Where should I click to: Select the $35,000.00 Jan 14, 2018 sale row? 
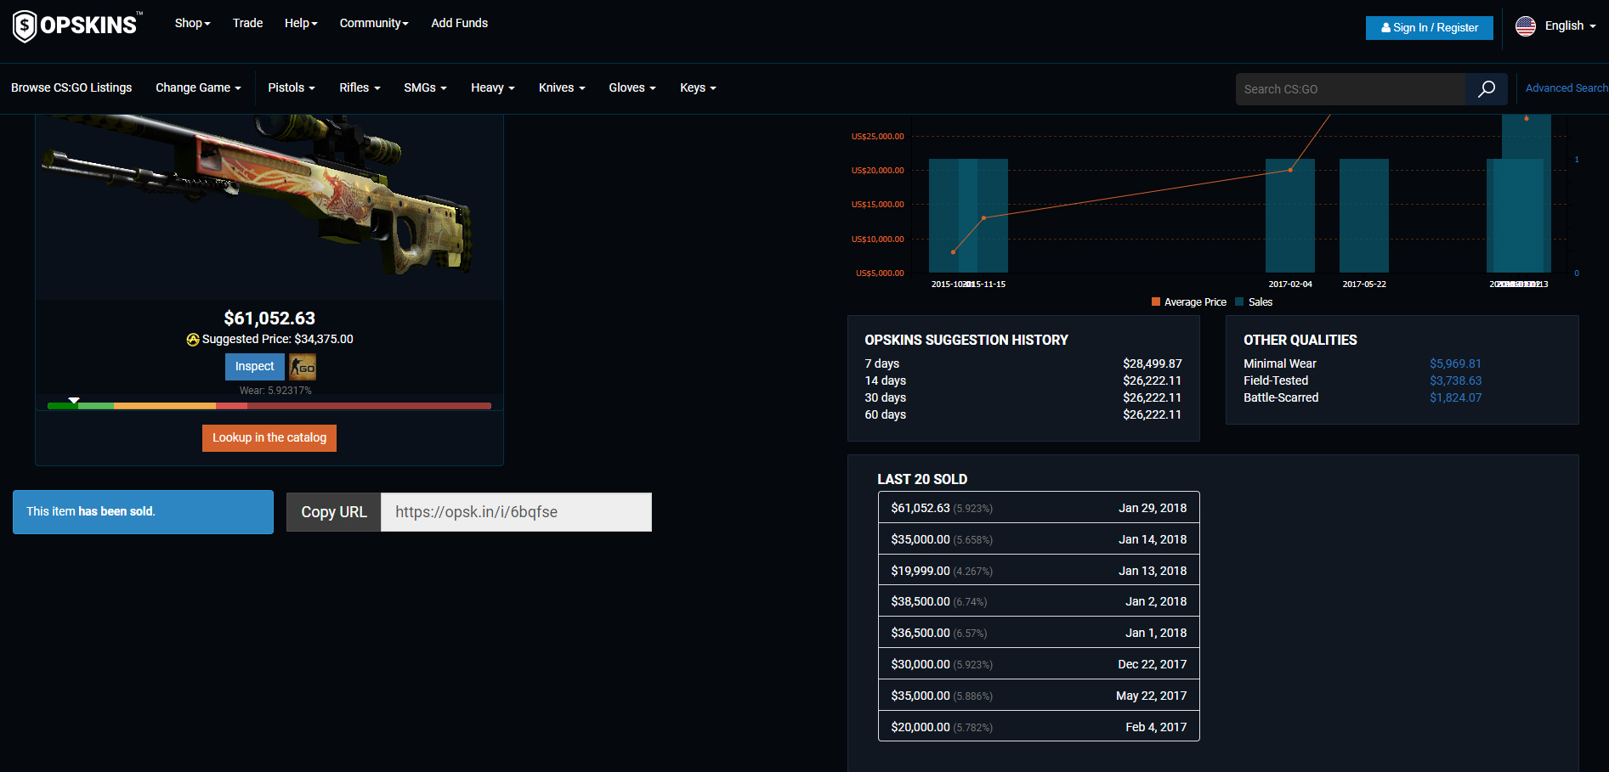[1039, 539]
